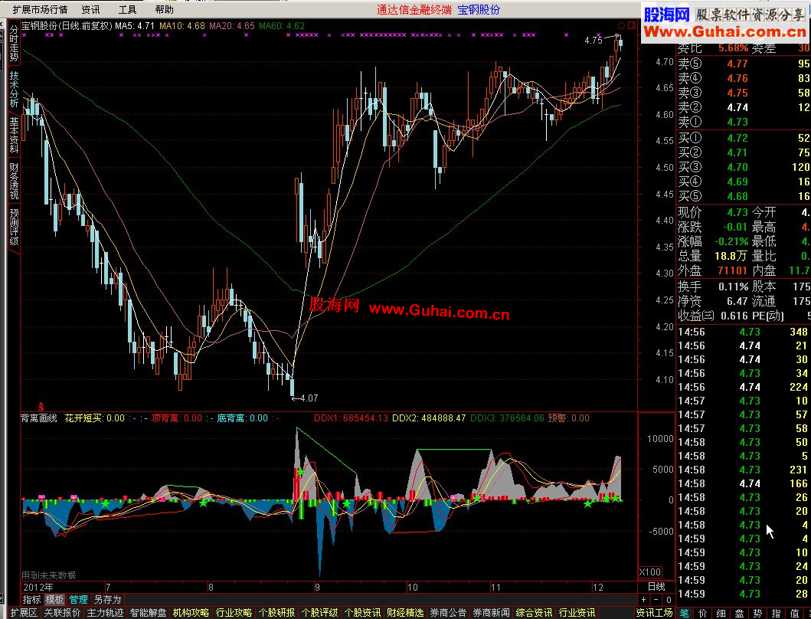Click the 管理 button
811x619 pixels.
[x=78, y=599]
